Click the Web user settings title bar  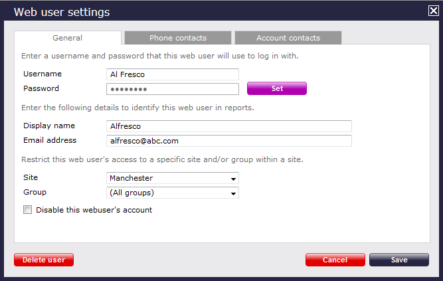(199, 11)
